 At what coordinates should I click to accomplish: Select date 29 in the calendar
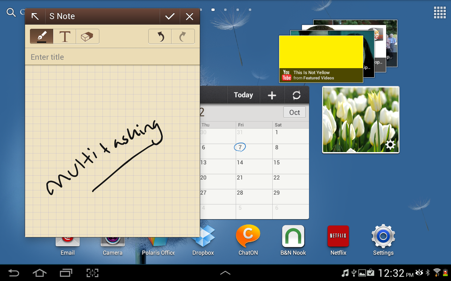point(291,197)
